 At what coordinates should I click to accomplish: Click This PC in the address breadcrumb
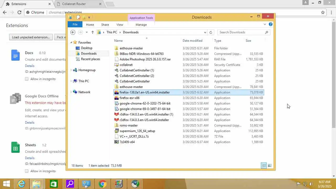112,32
